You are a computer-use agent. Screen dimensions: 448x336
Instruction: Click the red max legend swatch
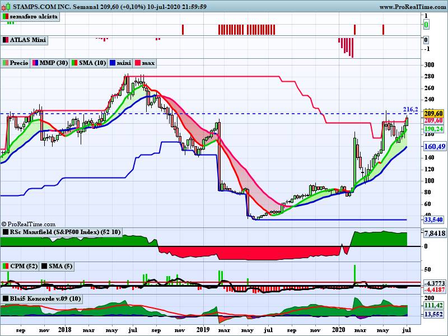[138, 63]
